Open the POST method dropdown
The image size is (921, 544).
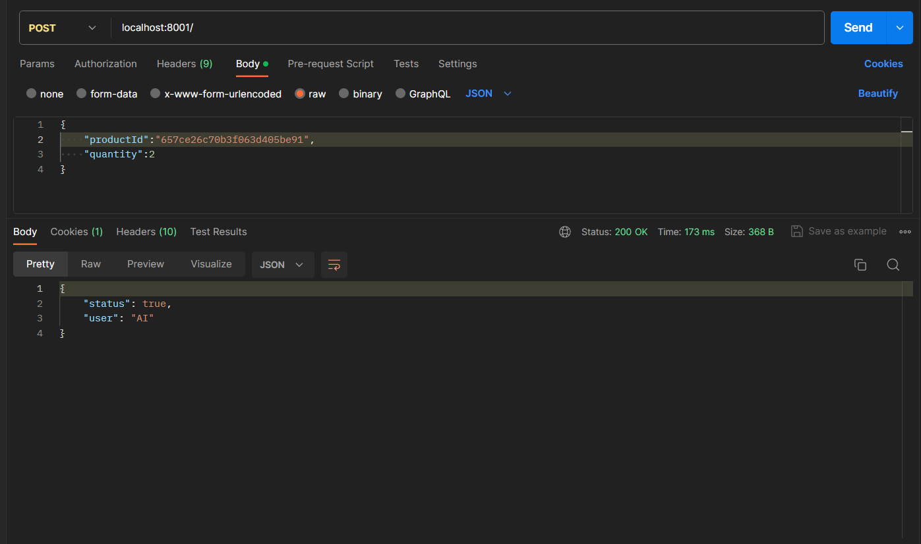[x=63, y=28]
